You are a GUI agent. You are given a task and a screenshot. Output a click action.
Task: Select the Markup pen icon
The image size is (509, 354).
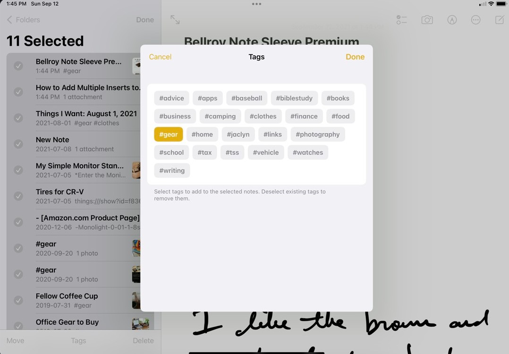(x=452, y=19)
